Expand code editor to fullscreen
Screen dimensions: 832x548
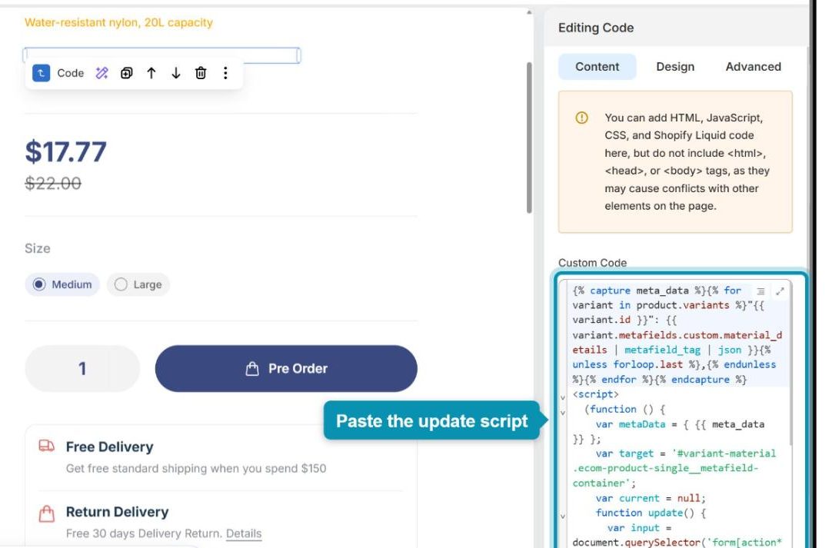[780, 291]
